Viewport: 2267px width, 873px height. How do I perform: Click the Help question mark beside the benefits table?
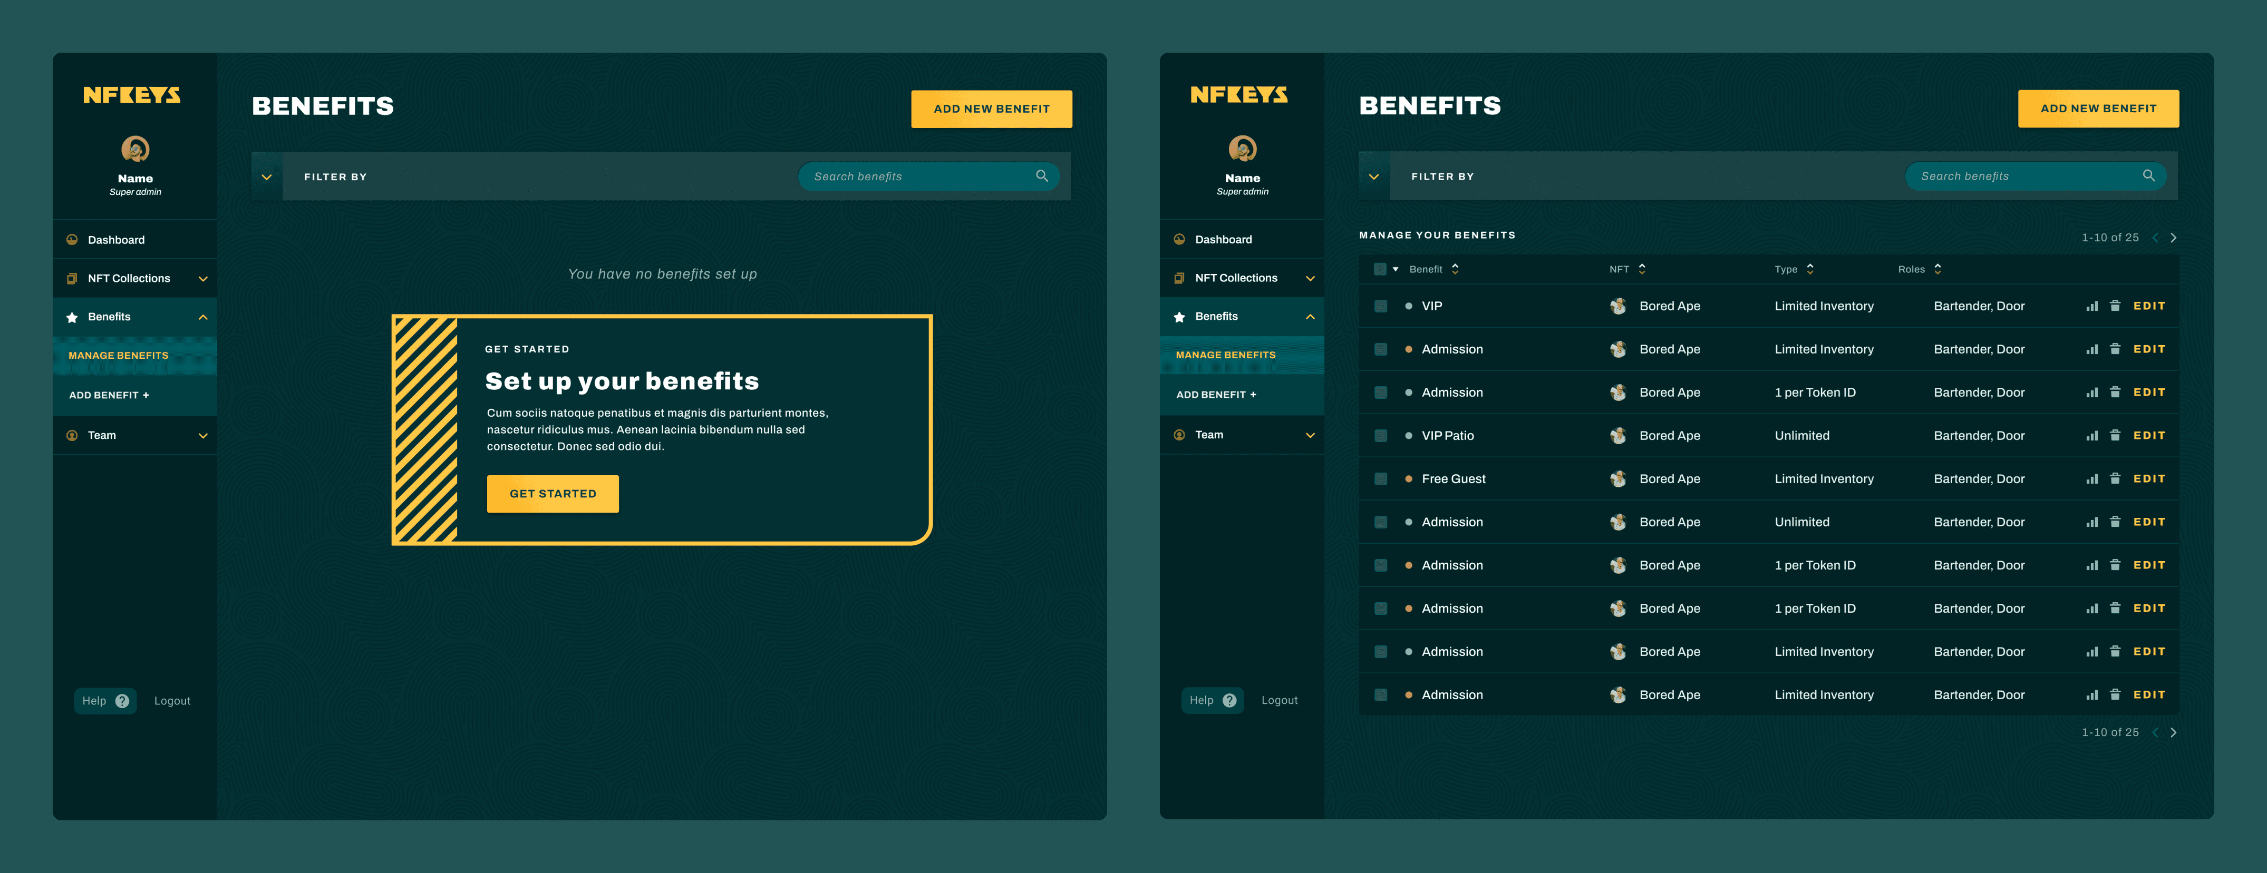coord(1229,701)
